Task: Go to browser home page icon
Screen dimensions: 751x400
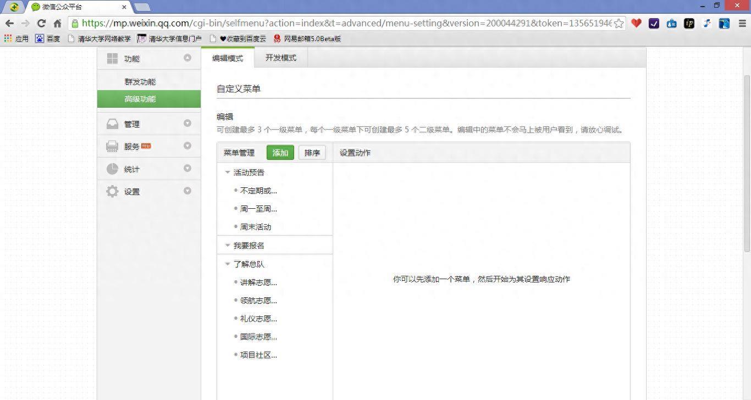Action: (57, 23)
